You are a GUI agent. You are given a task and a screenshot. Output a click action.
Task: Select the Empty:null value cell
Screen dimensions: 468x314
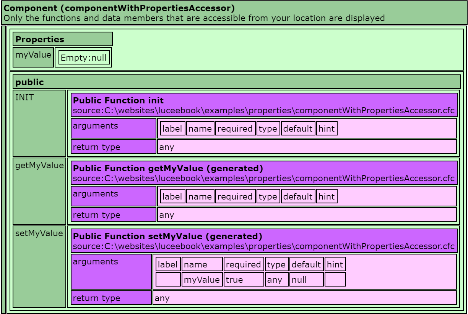click(84, 58)
